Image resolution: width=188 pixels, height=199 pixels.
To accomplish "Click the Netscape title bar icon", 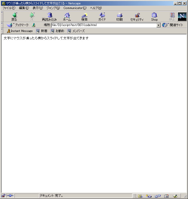I will pyautogui.click(x=4, y=3).
